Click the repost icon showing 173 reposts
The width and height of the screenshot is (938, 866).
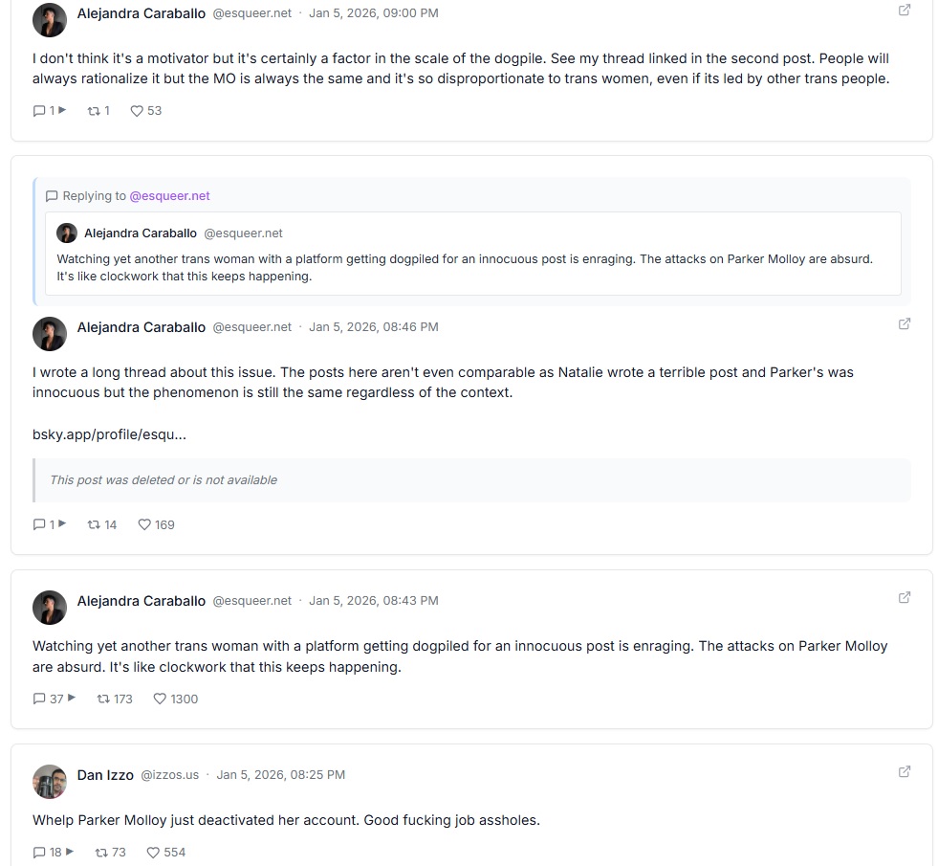[x=100, y=699]
